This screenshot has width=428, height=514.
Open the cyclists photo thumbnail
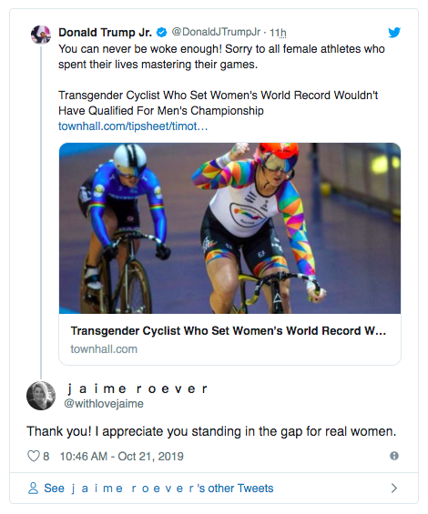229,228
